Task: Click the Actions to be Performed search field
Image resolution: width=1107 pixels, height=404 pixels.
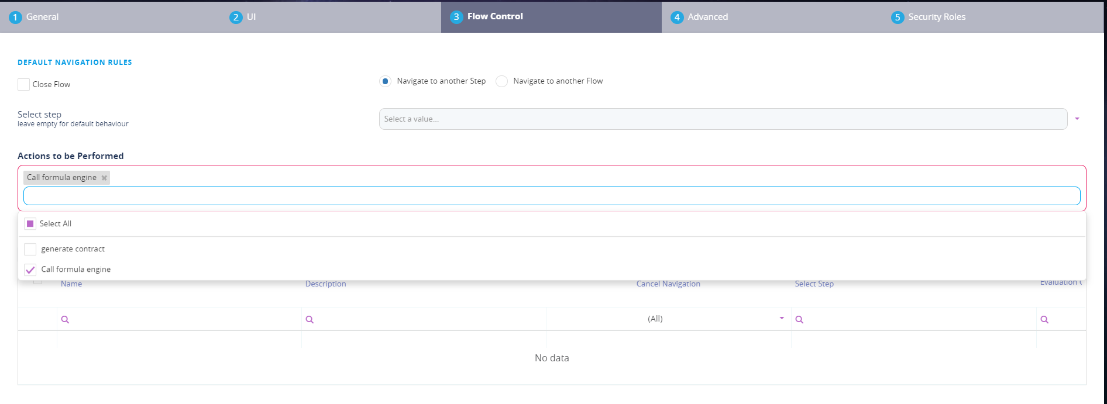Action: point(551,196)
